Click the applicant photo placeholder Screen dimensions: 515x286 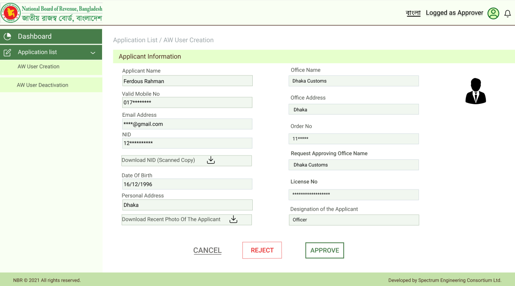click(475, 91)
